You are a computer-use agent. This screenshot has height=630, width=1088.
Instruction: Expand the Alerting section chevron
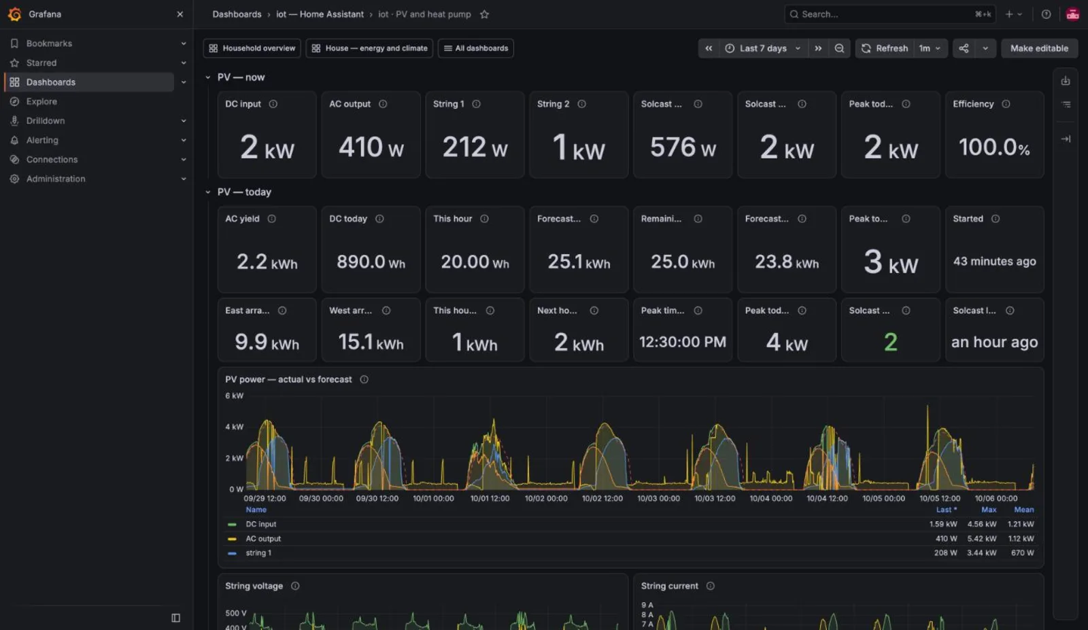(184, 140)
